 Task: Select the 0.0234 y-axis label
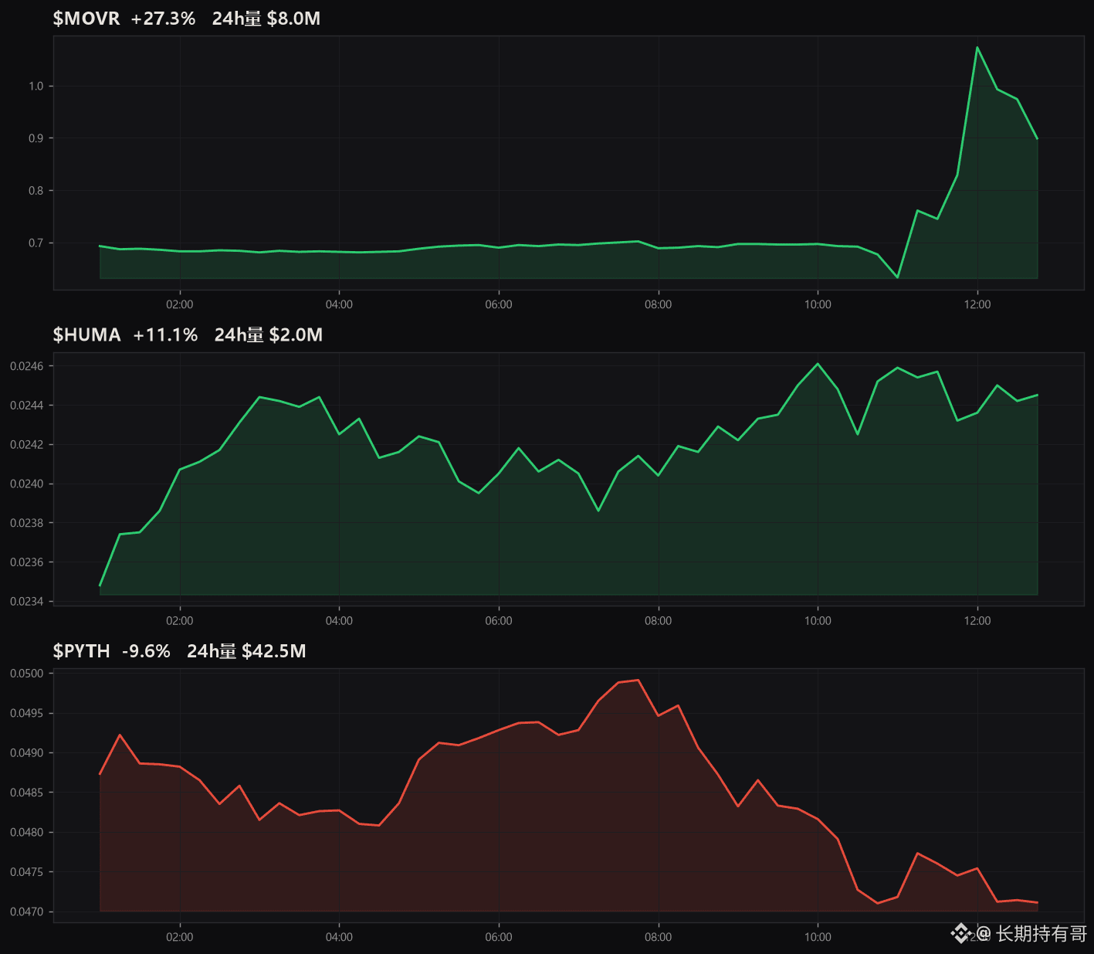click(x=27, y=602)
